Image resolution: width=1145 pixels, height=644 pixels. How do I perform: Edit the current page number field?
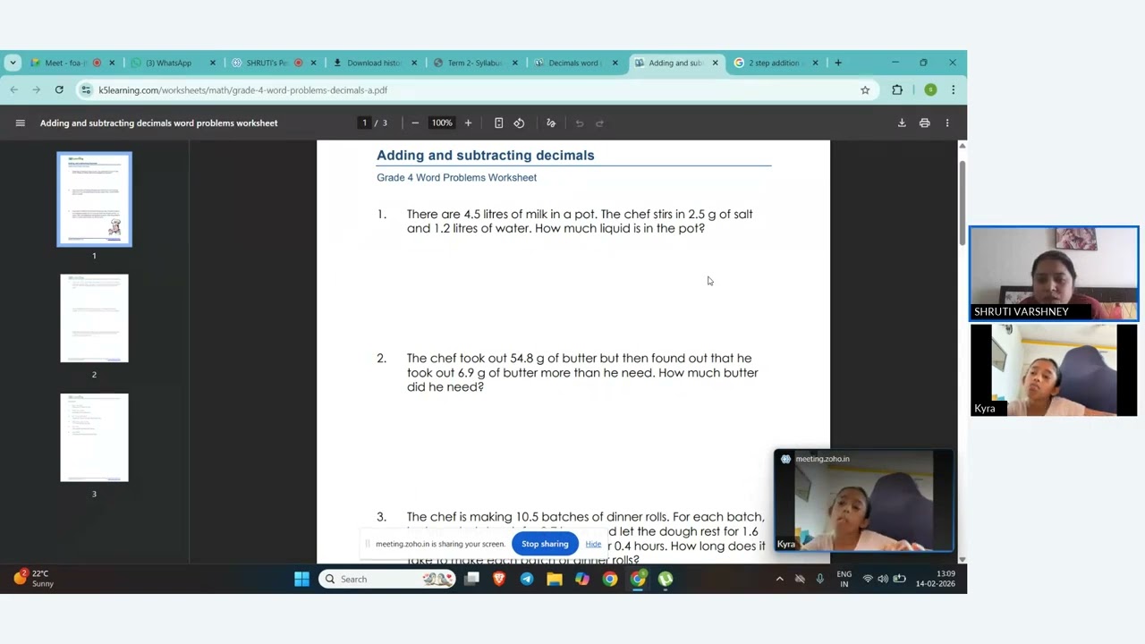click(x=364, y=123)
